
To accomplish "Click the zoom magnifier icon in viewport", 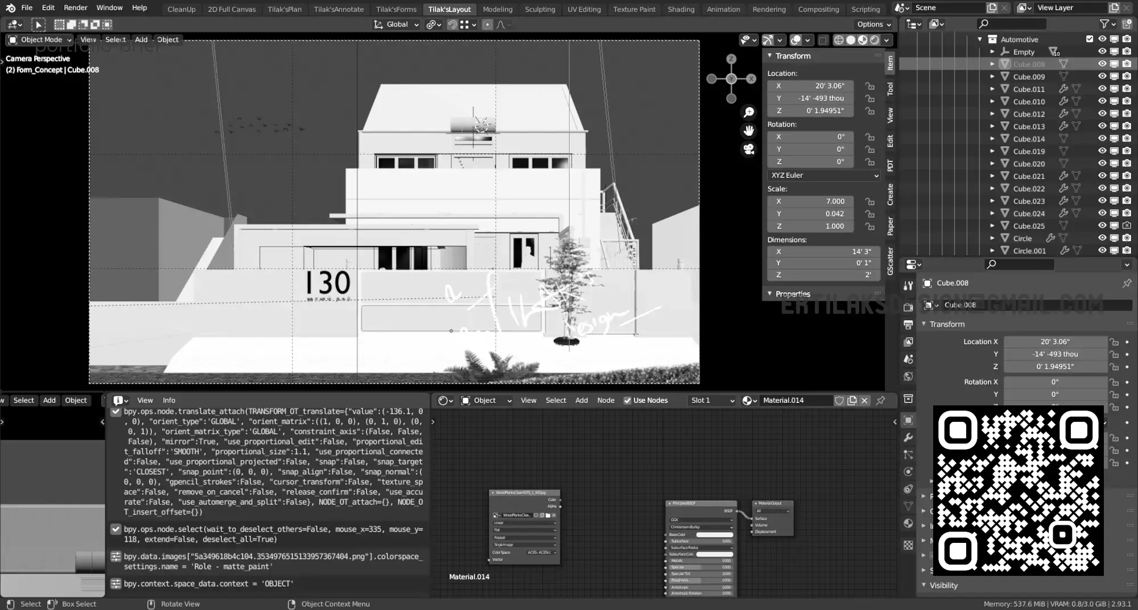I will [749, 113].
